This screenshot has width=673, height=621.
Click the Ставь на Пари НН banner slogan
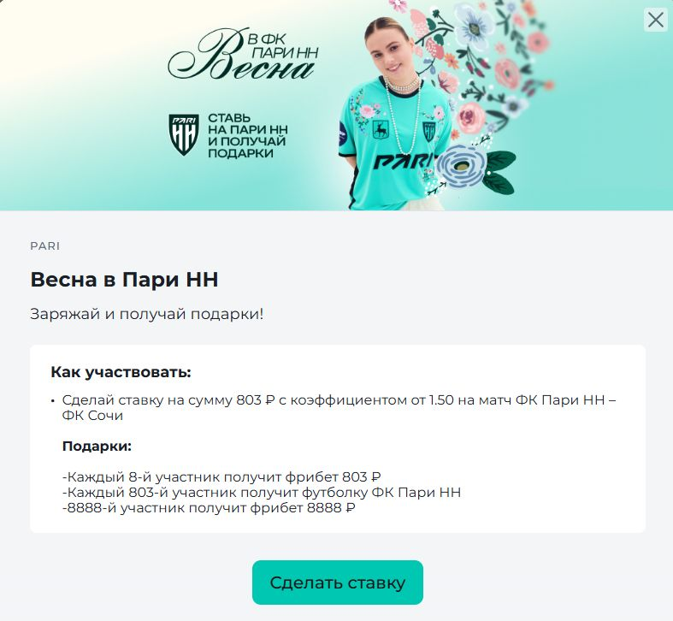(248, 136)
